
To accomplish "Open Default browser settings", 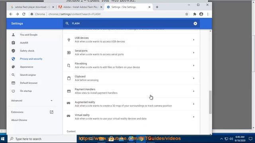I will [29, 83].
